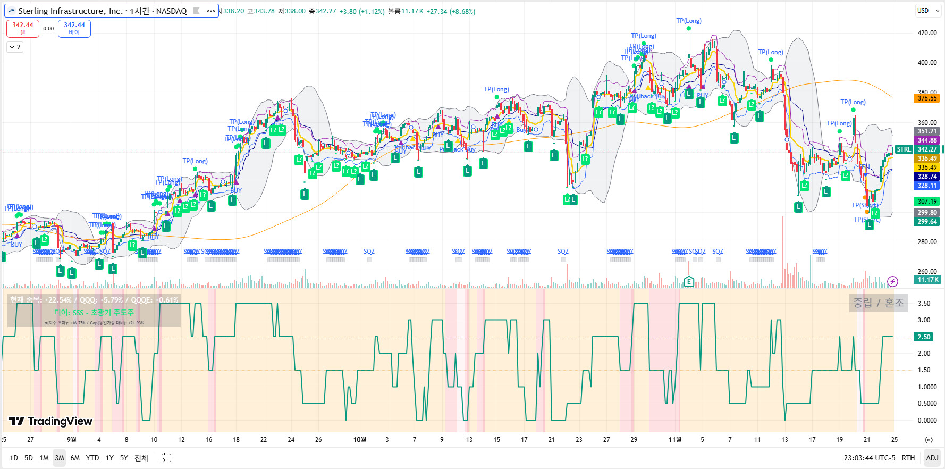Click the flag icon beside NASDAQ
945x469 pixels.
pyautogui.click(x=196, y=11)
